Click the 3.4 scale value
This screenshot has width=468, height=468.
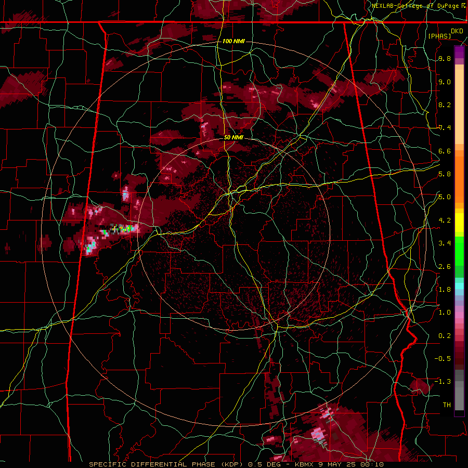click(x=445, y=243)
